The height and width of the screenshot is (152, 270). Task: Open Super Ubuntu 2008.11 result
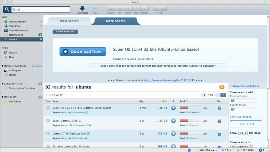click(67, 121)
